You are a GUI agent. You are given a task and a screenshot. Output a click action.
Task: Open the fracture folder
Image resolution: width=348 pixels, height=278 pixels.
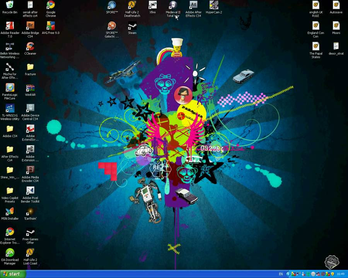coord(30,67)
